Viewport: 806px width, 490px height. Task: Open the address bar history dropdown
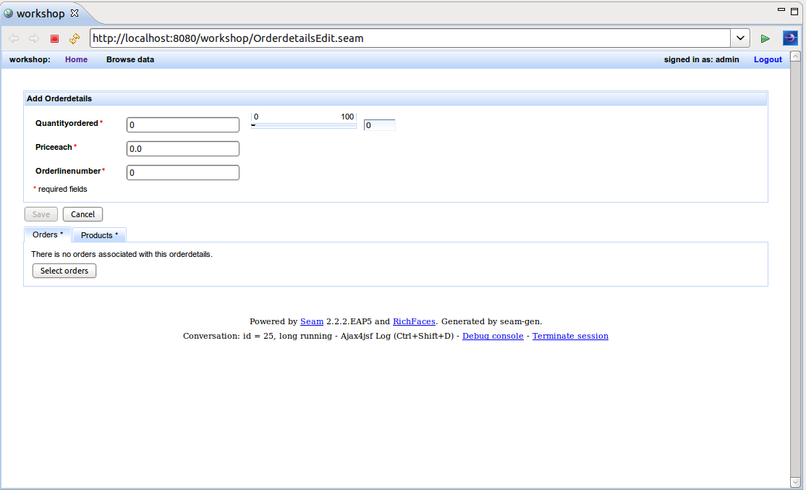(739, 38)
